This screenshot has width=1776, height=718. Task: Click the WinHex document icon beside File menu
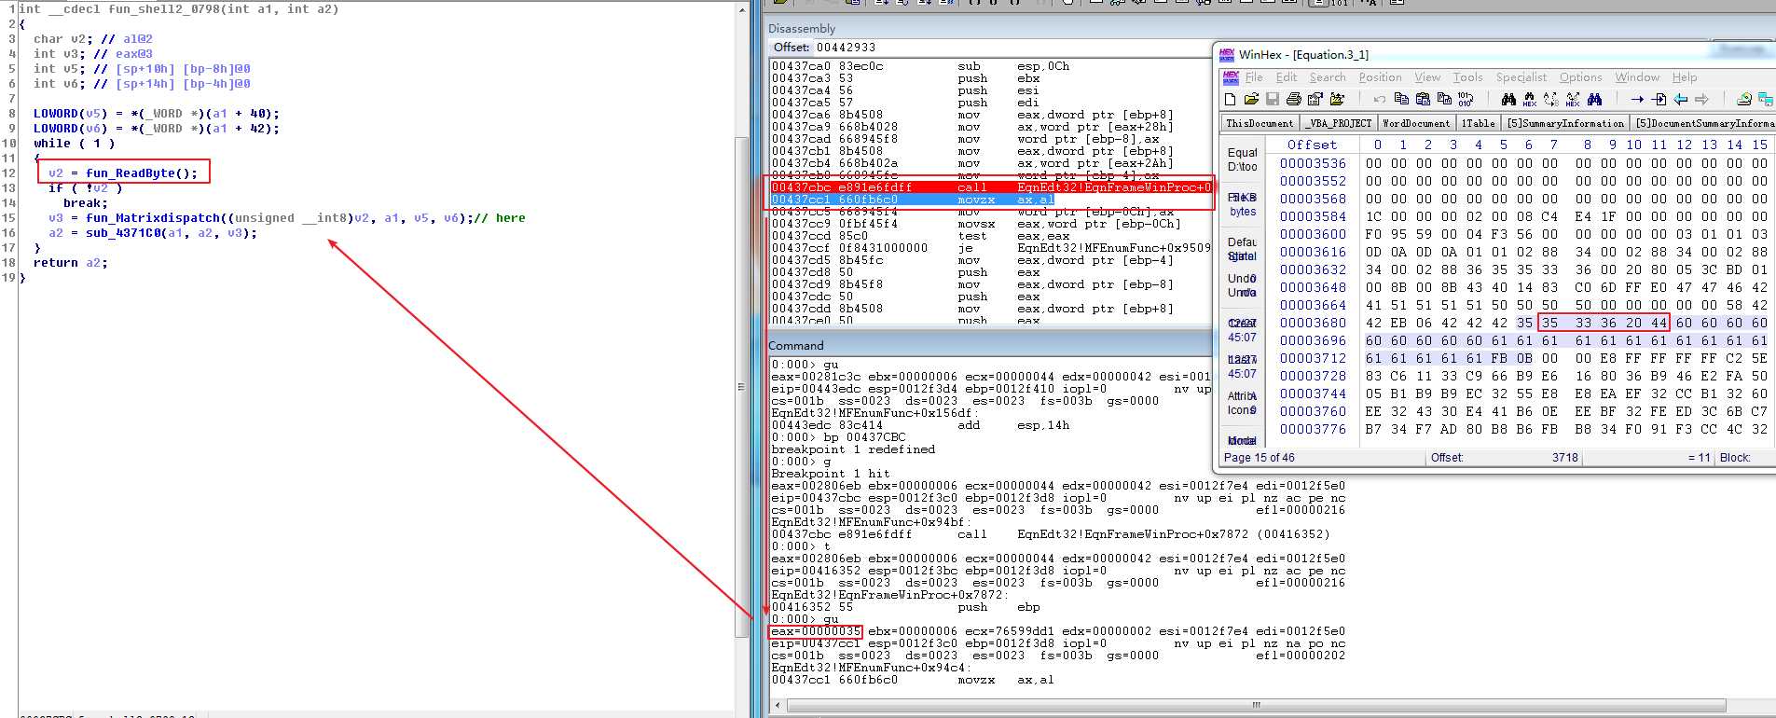1230,77
